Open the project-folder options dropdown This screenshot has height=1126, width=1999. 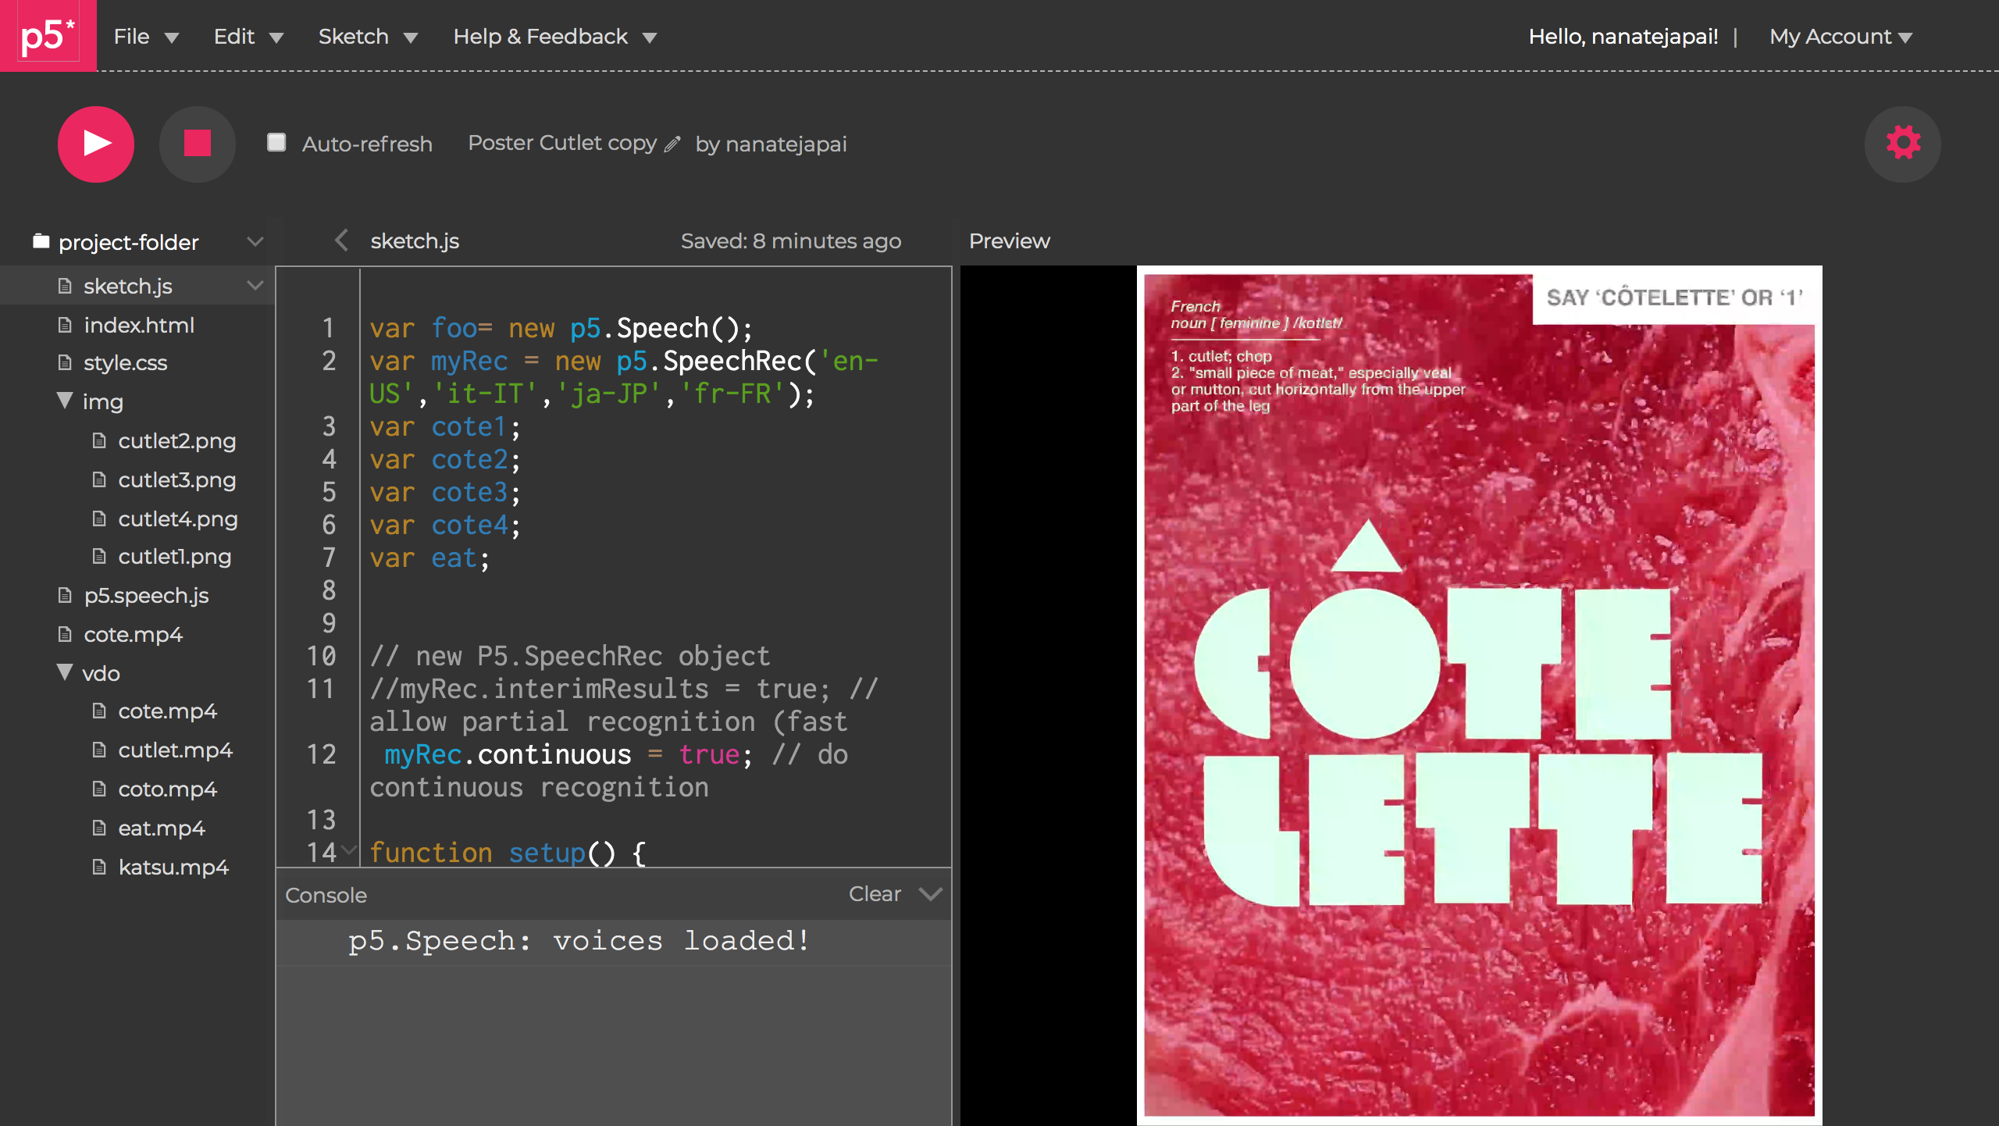[256, 241]
